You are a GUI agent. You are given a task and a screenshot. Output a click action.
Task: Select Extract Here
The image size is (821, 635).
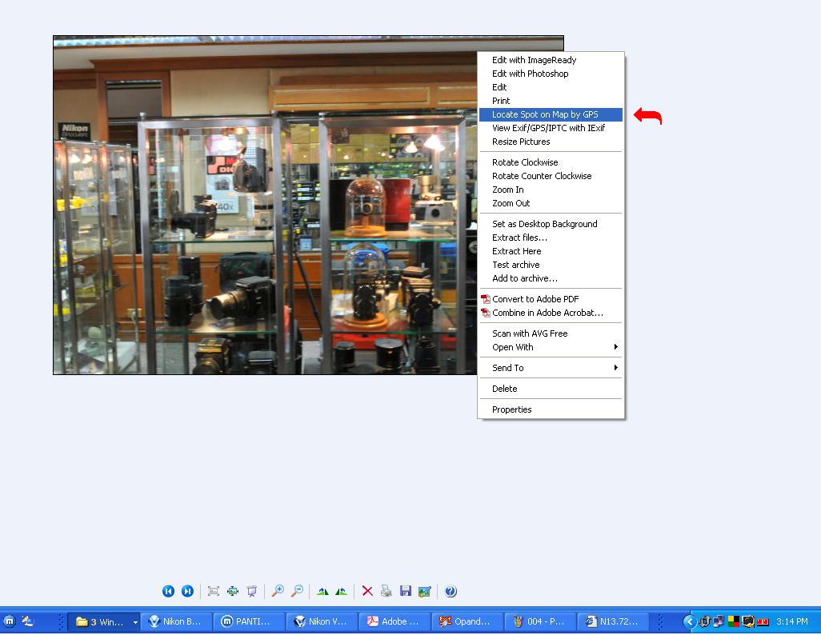click(551, 251)
